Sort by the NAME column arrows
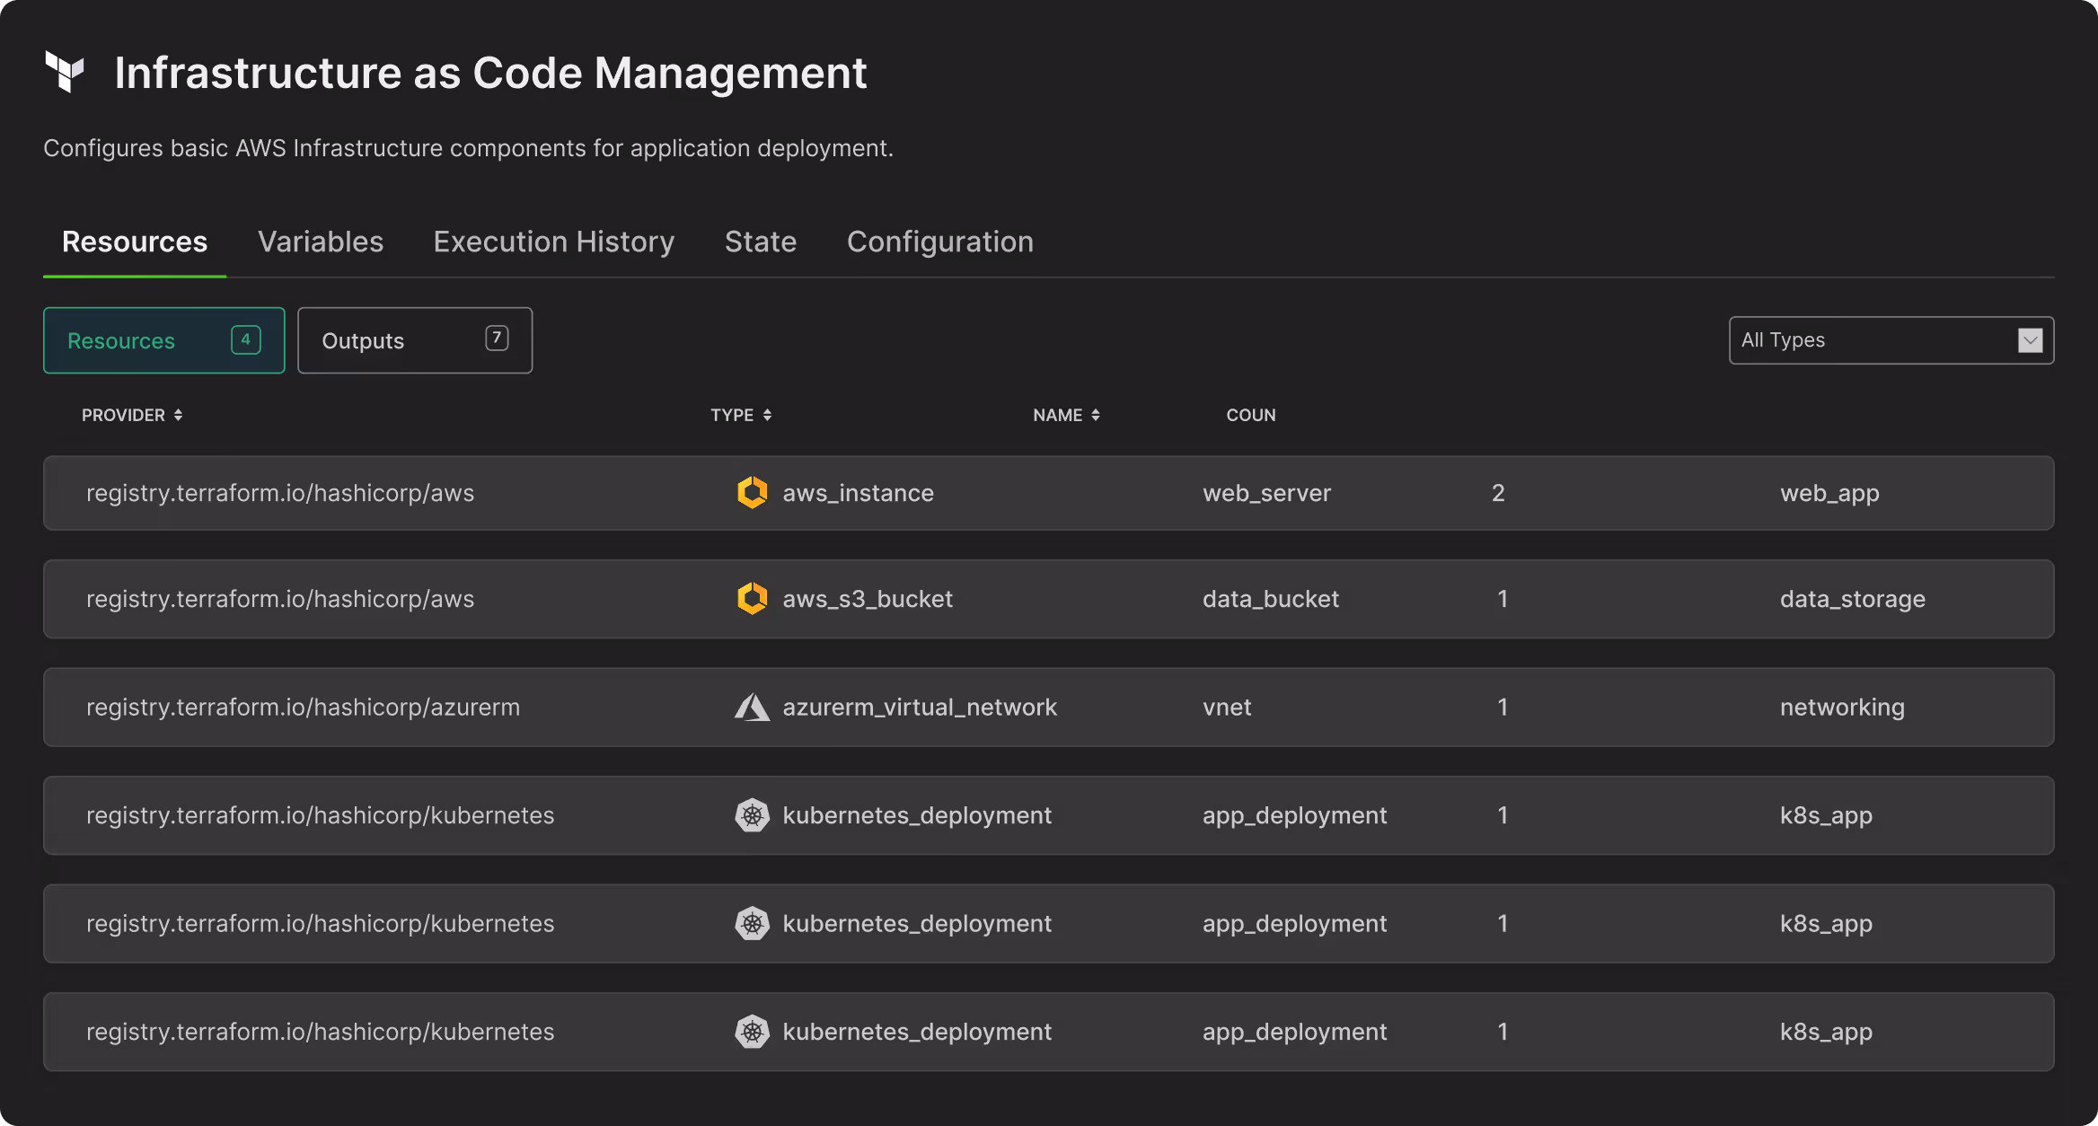The image size is (2098, 1126). coord(1095,415)
